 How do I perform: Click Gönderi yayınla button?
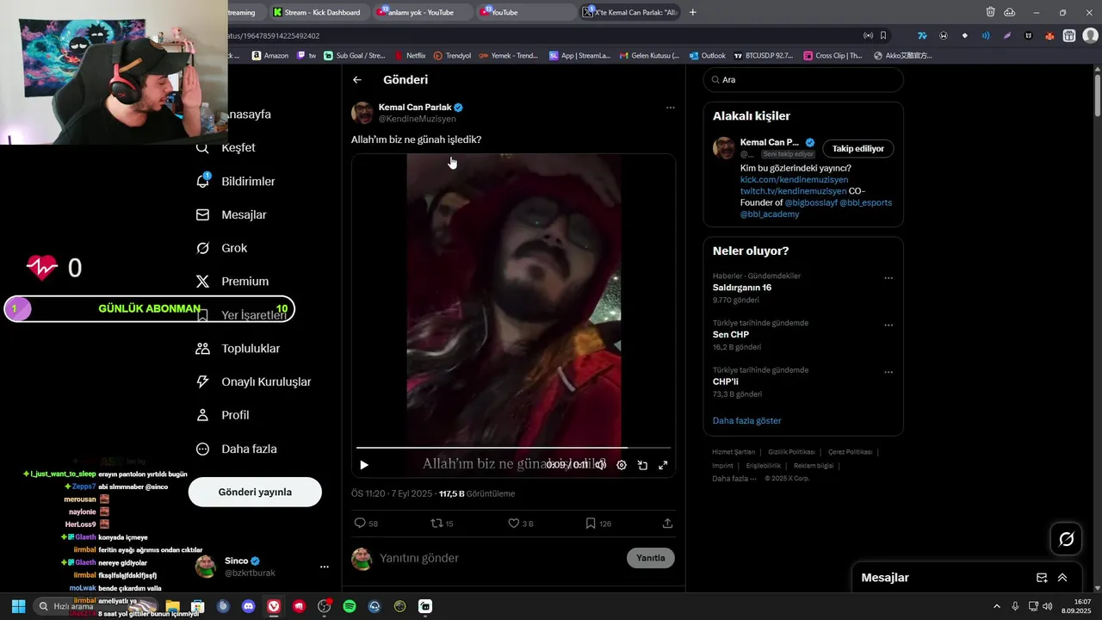point(255,493)
